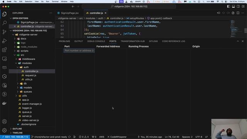Switch to the Debug Console tab
247x139 pixels.
[x=96, y=41]
